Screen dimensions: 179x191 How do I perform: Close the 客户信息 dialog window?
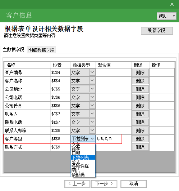172,4
